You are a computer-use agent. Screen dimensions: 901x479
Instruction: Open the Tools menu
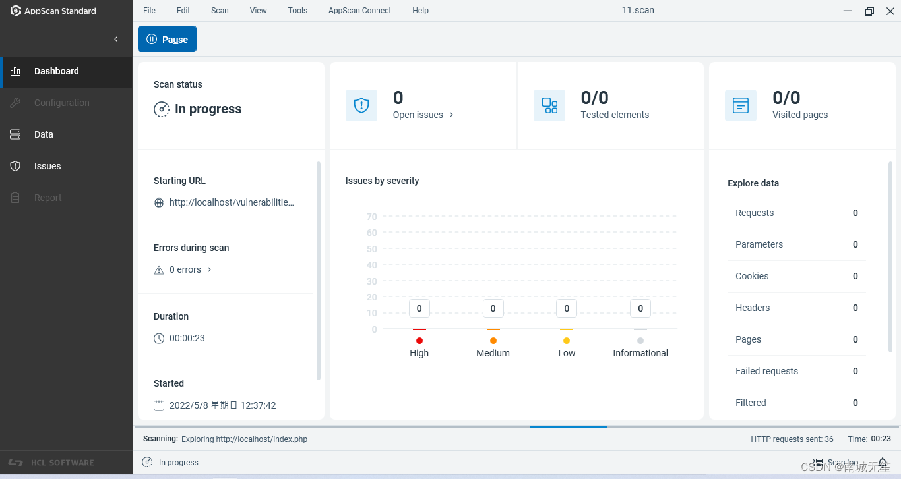(x=297, y=11)
